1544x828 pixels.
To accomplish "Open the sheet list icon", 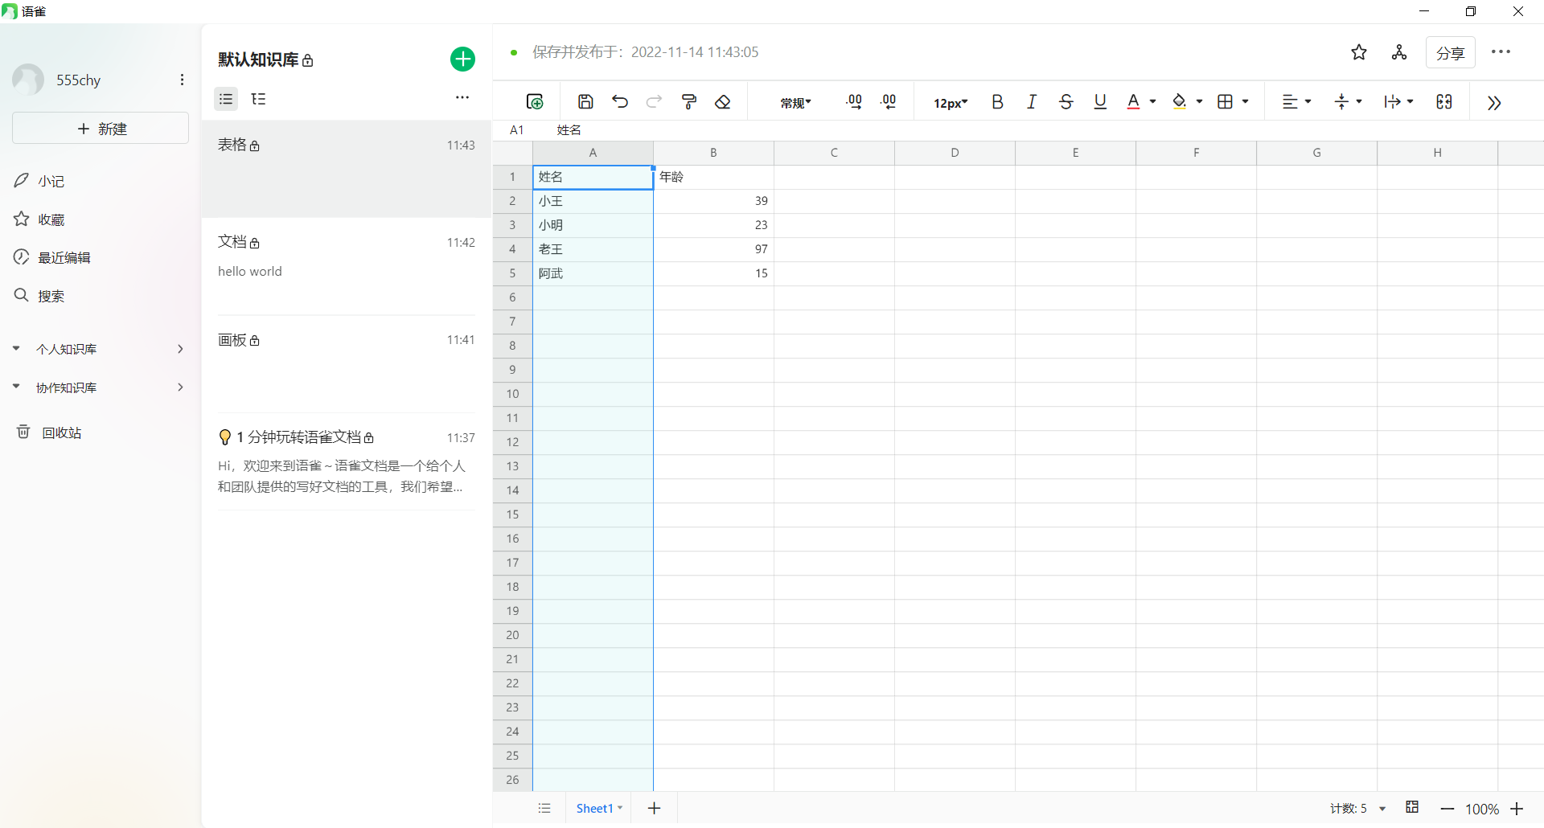I will tap(544, 809).
